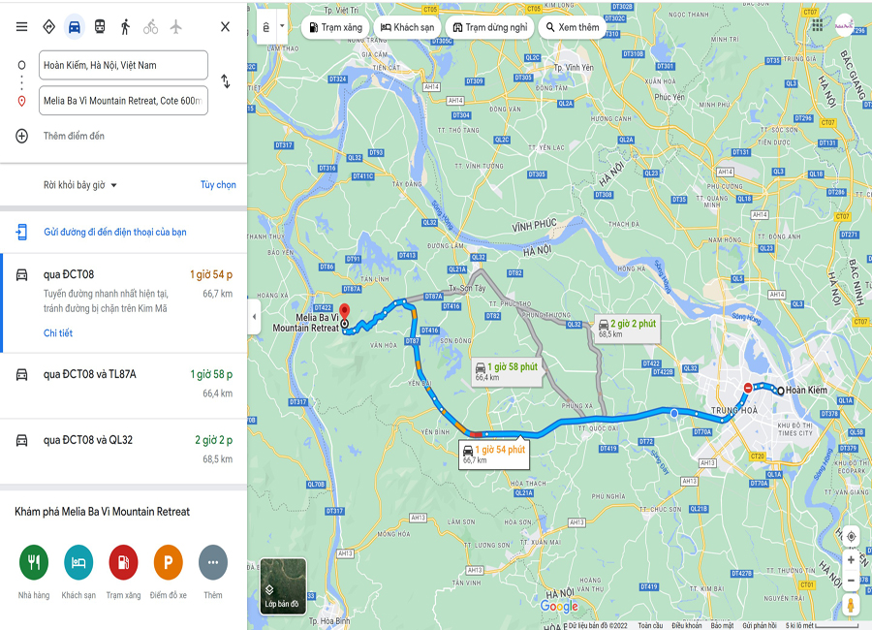Filter map by Khách sạn chip
The height and width of the screenshot is (630, 872).
[x=407, y=27]
